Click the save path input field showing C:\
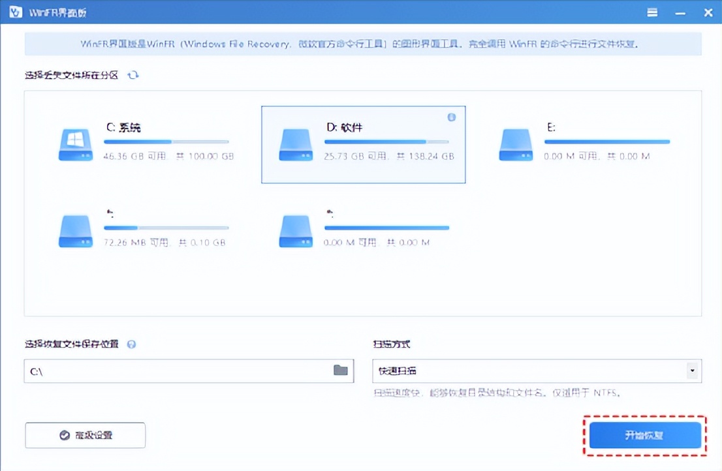 click(183, 371)
